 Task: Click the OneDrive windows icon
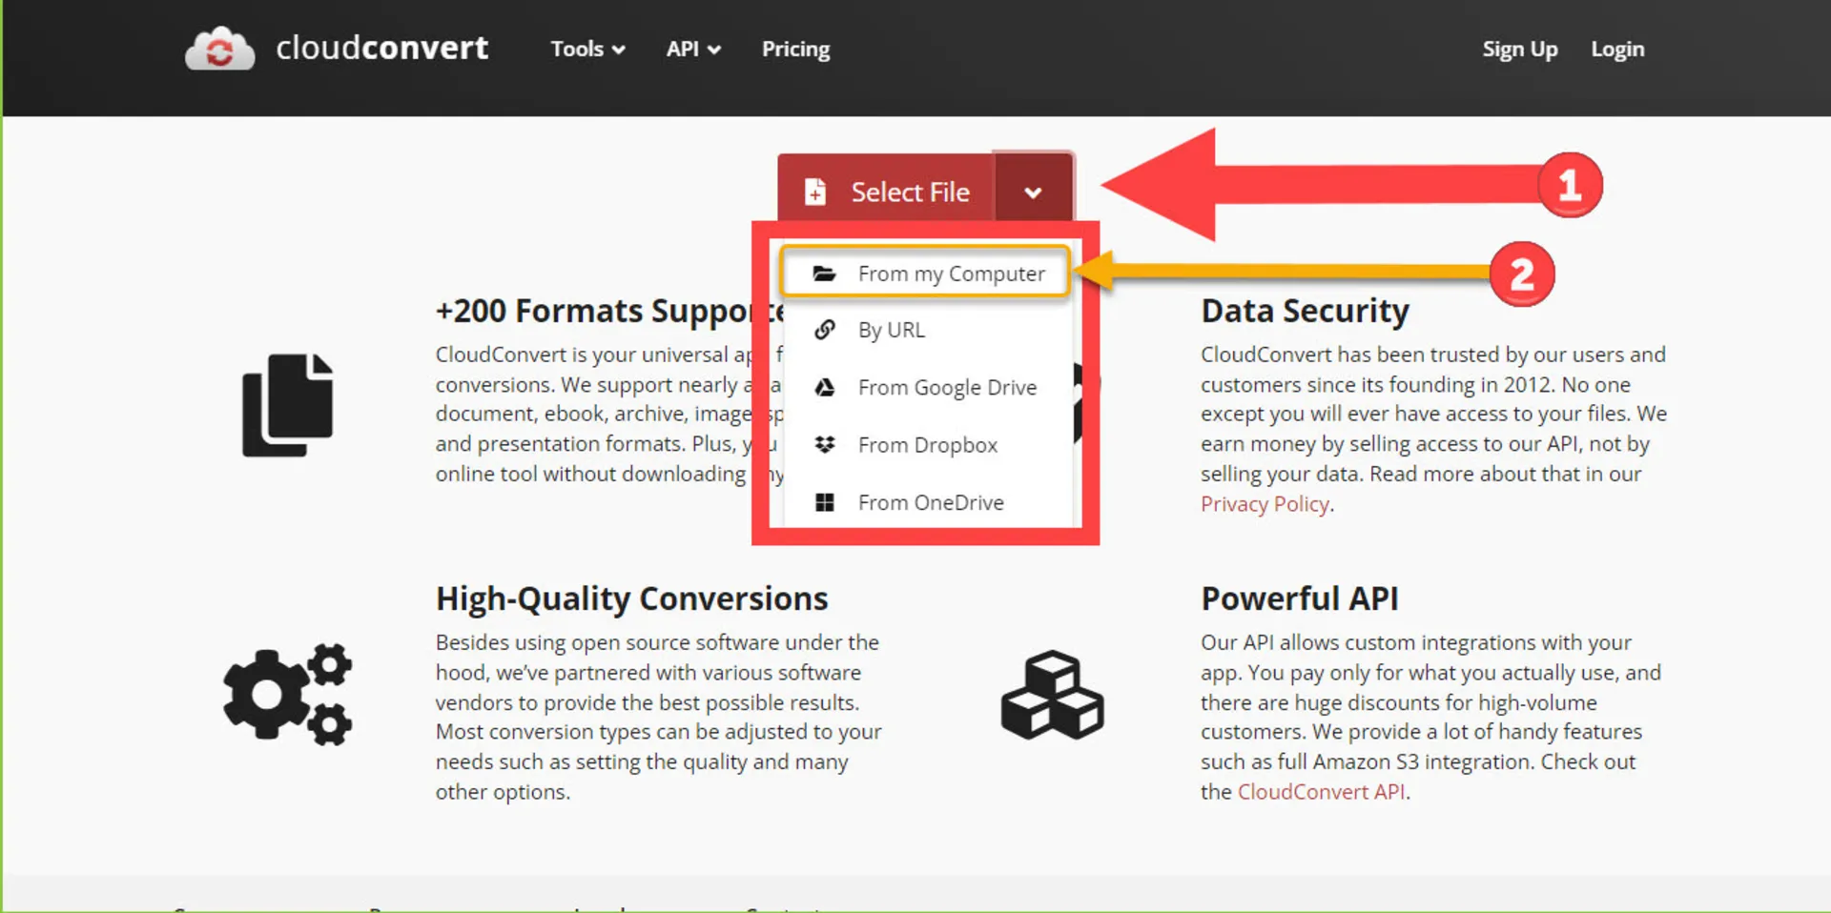click(825, 502)
